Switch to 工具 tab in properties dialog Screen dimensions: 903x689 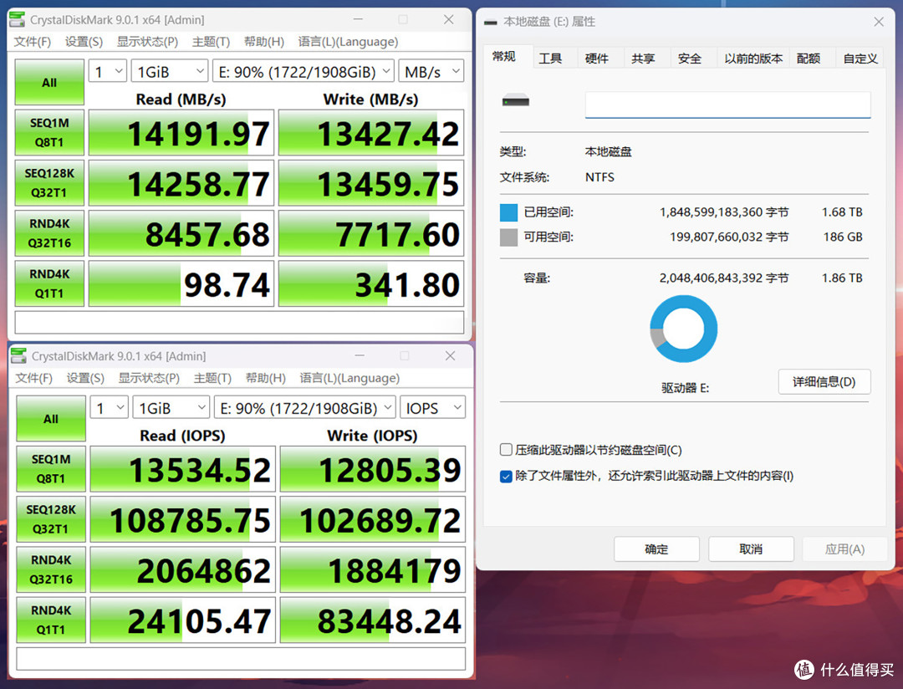tap(550, 59)
